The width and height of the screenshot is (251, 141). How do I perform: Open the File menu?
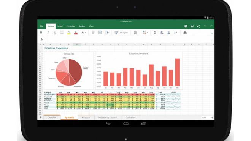coord(41,26)
